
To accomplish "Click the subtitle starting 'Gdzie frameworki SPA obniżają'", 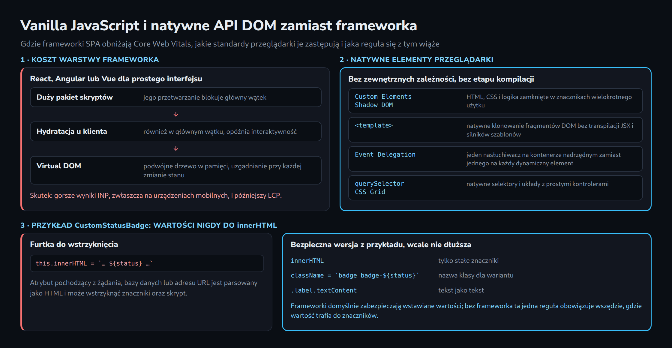I will pos(230,44).
